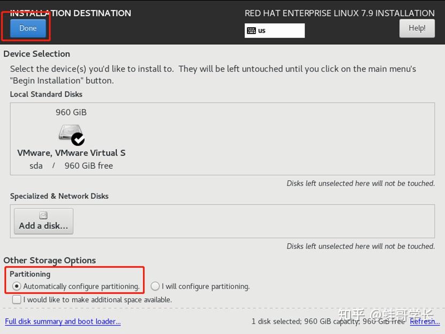The height and width of the screenshot is (334, 445).
Task: Click the Other Storage Options heading
Action: tap(50, 260)
